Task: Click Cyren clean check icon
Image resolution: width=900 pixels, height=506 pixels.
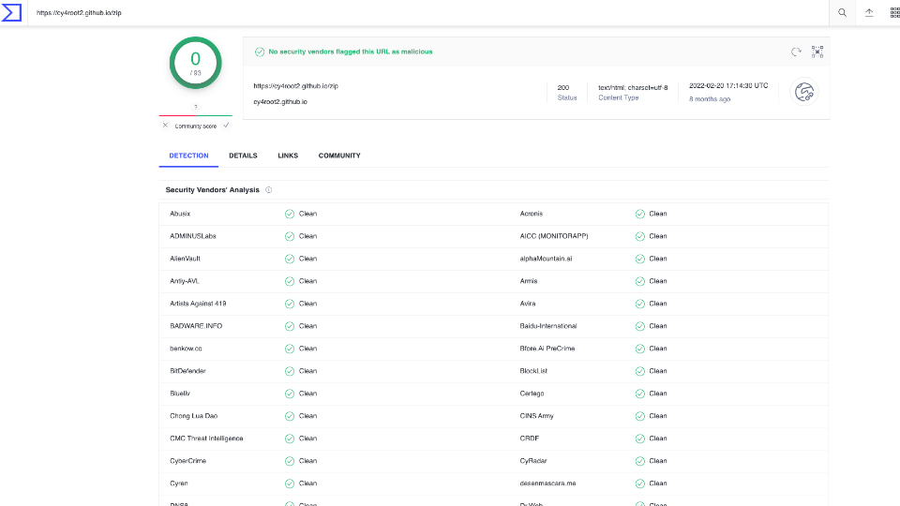Action: point(290,484)
